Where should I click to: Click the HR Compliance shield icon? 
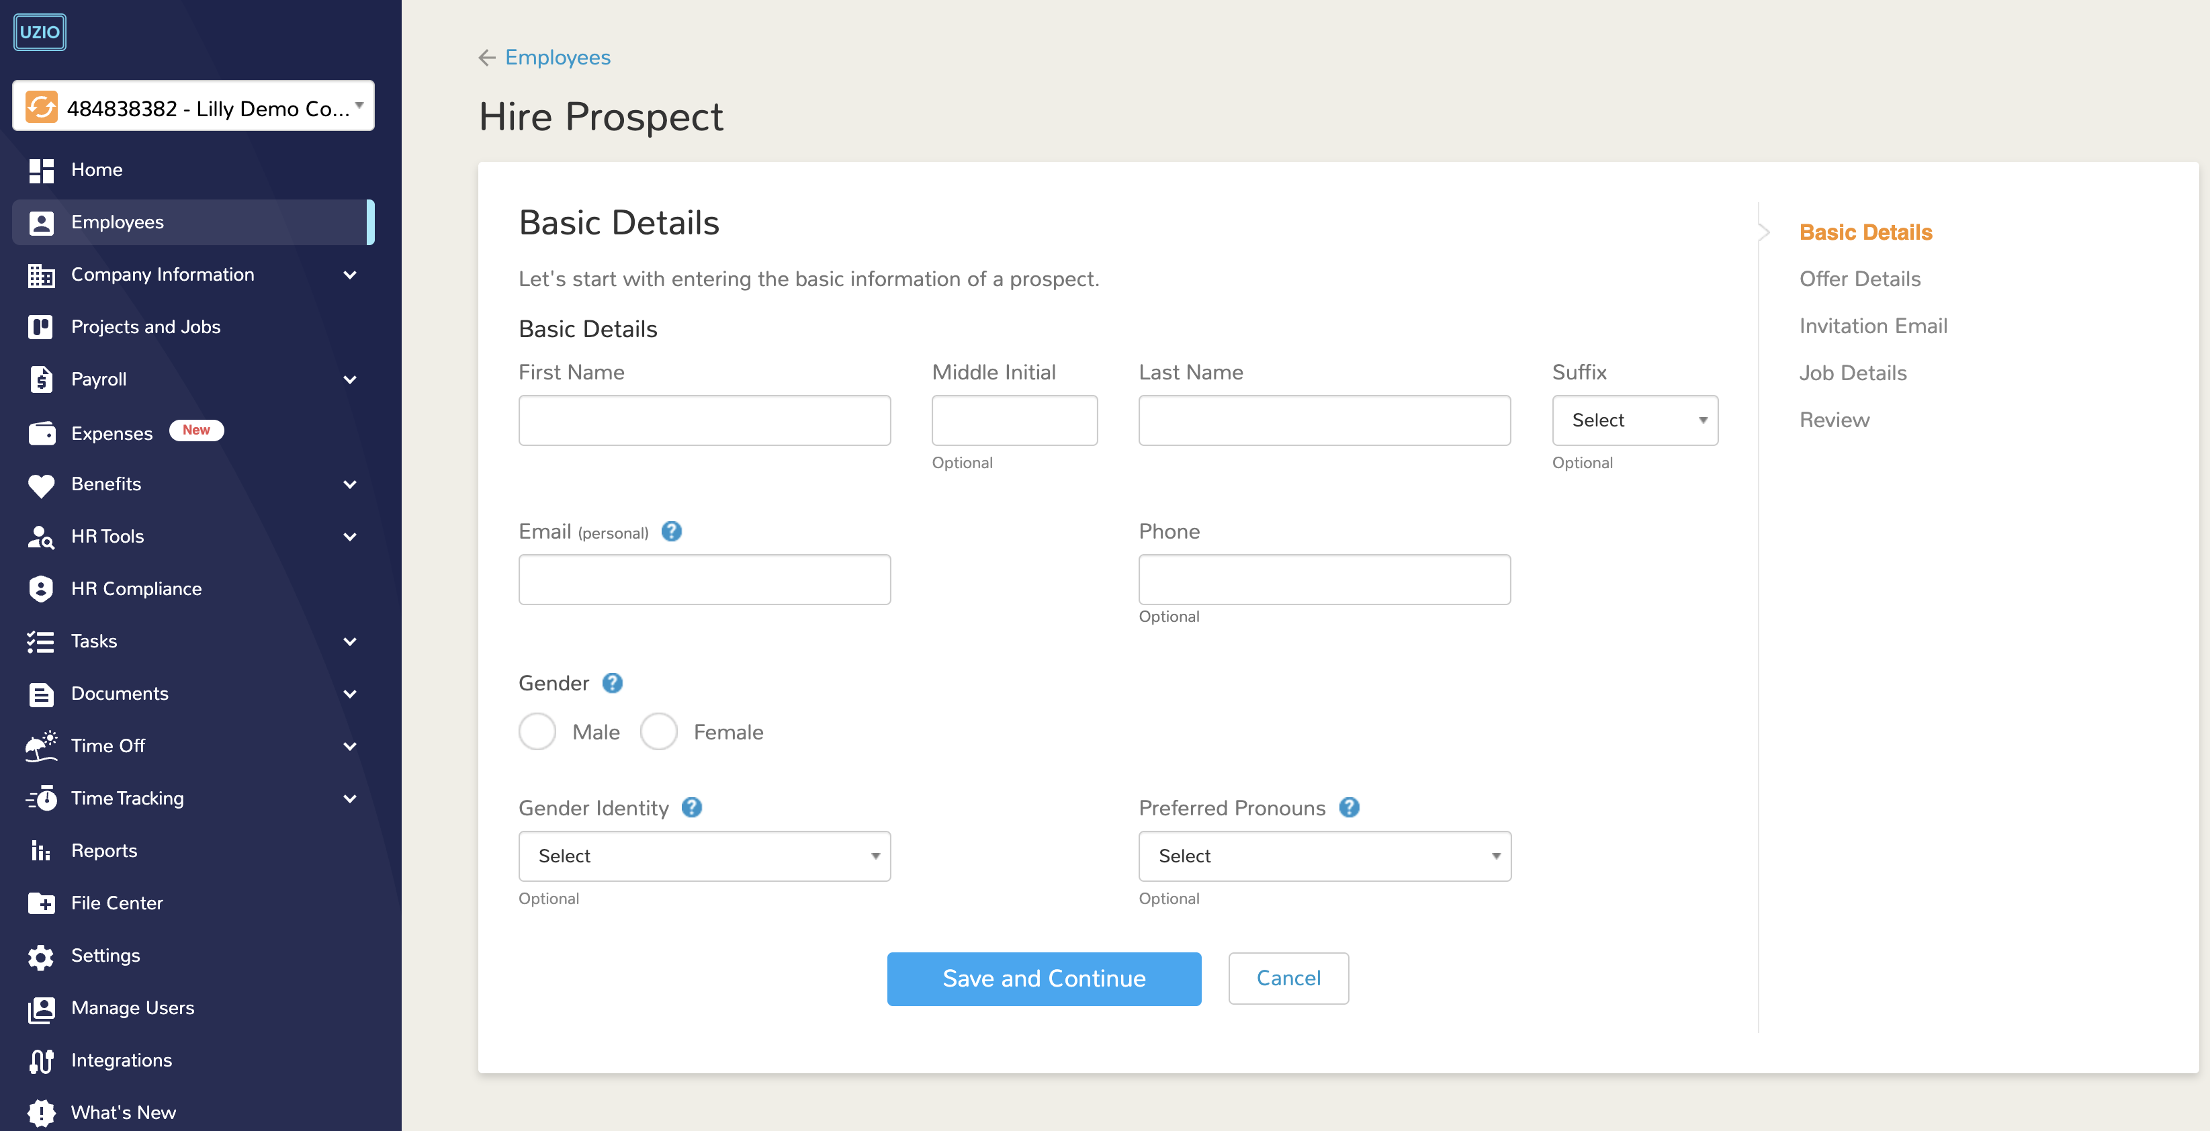pos(40,589)
